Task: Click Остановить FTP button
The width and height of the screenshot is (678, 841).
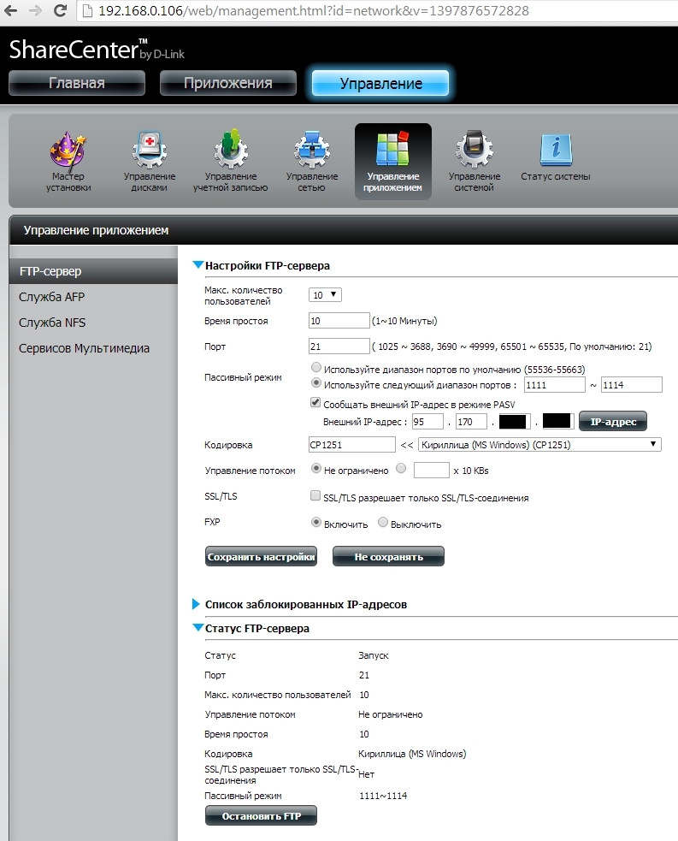Action: click(261, 816)
